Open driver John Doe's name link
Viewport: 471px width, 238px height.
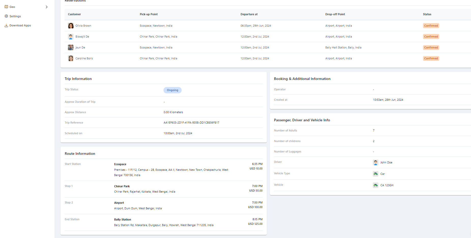[386, 162]
